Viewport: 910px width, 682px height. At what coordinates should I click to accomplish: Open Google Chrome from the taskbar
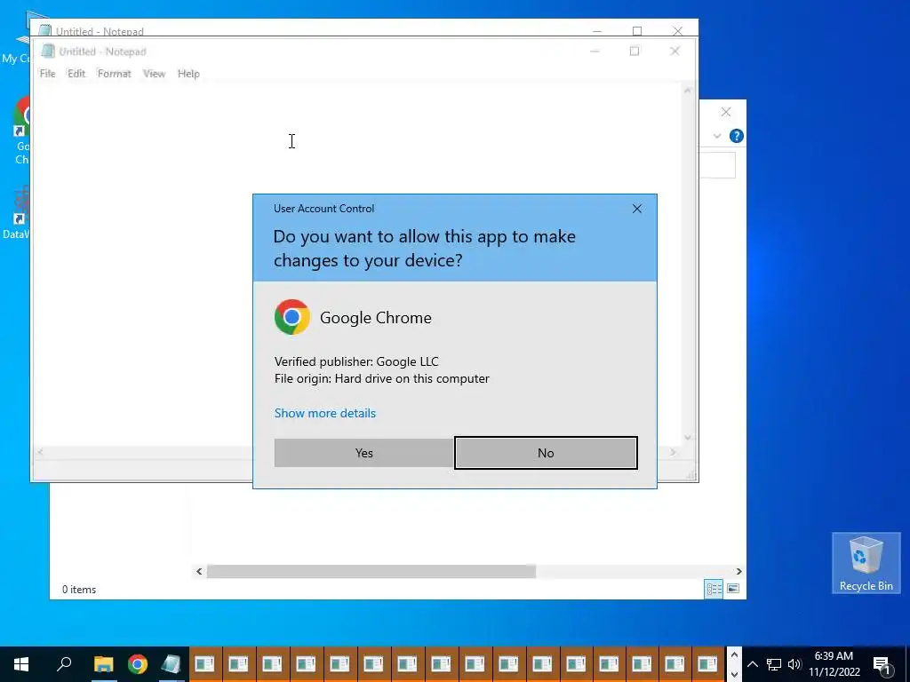(138, 664)
